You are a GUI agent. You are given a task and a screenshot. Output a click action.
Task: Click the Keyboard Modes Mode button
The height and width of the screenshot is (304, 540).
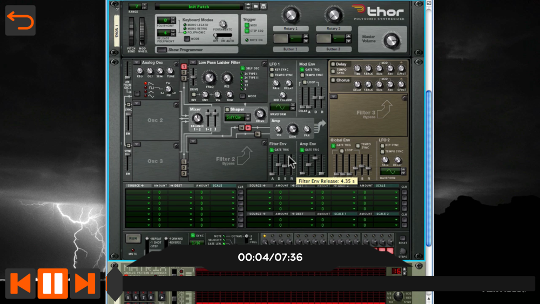click(187, 38)
